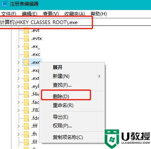Select the .fff folder icon
This screenshot has width=151, height=149.
click(x=26, y=126)
